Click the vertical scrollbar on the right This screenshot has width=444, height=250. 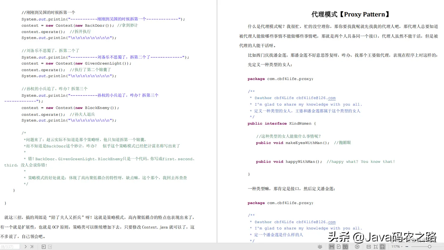[442, 117]
